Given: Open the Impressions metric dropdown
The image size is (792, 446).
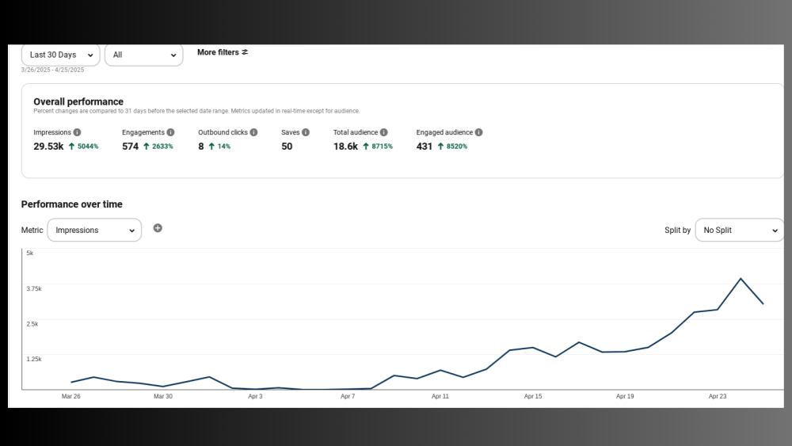Looking at the screenshot, I should coord(94,230).
